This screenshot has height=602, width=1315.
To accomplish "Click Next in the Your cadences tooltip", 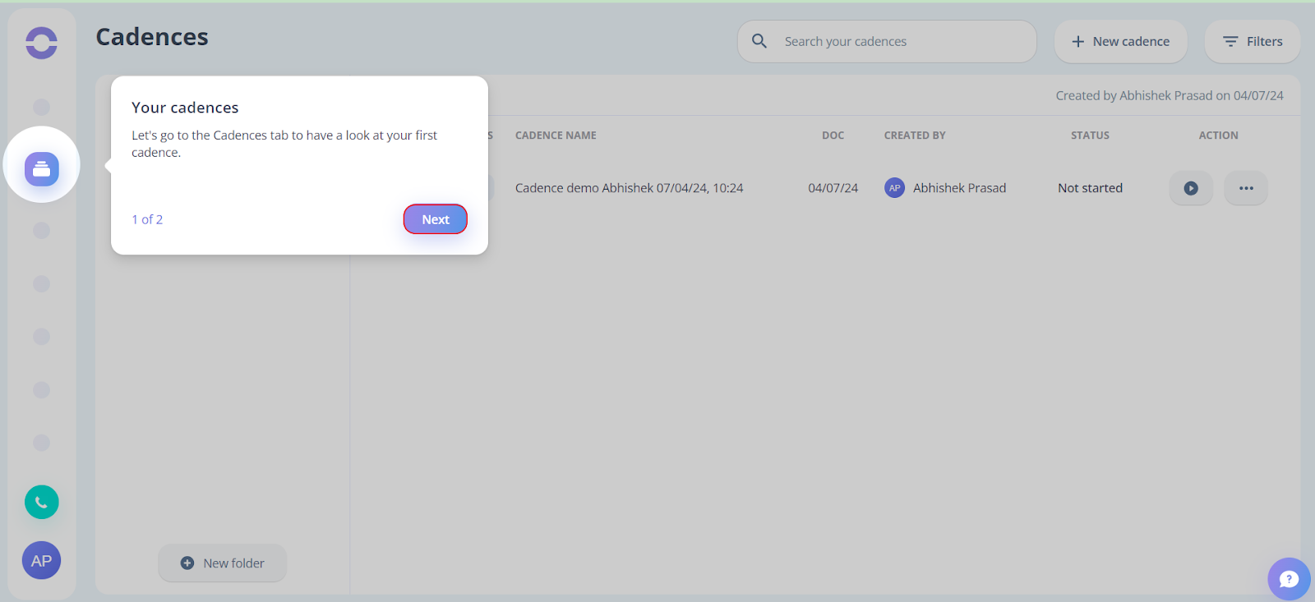I will pyautogui.click(x=436, y=219).
